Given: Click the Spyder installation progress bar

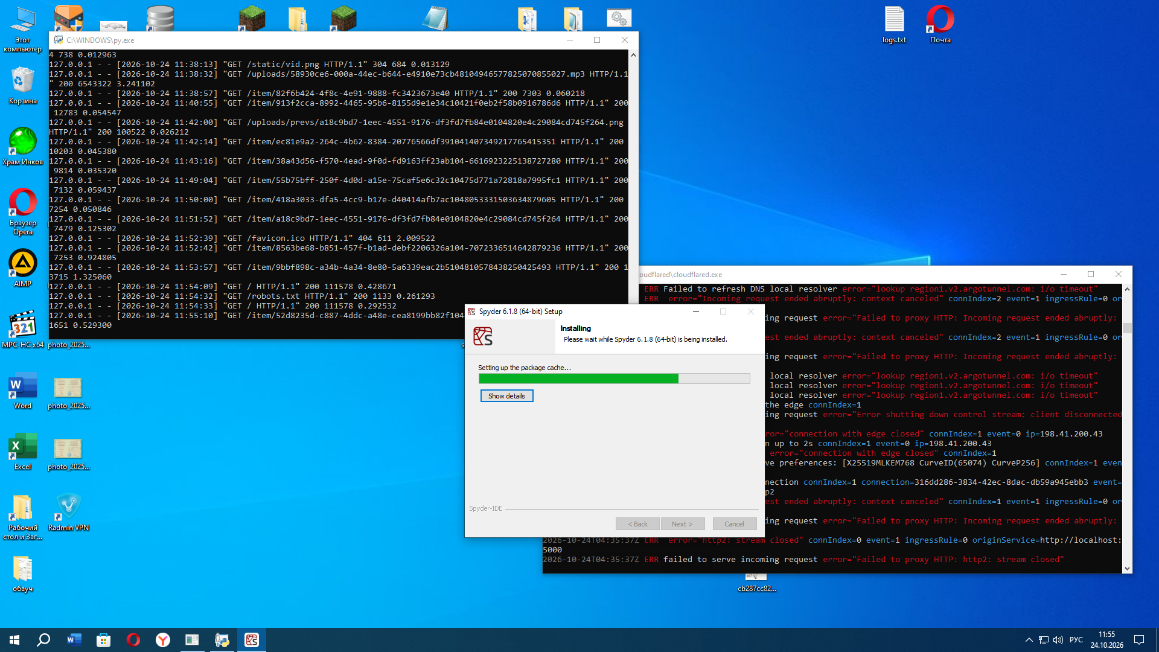Looking at the screenshot, I should point(614,379).
